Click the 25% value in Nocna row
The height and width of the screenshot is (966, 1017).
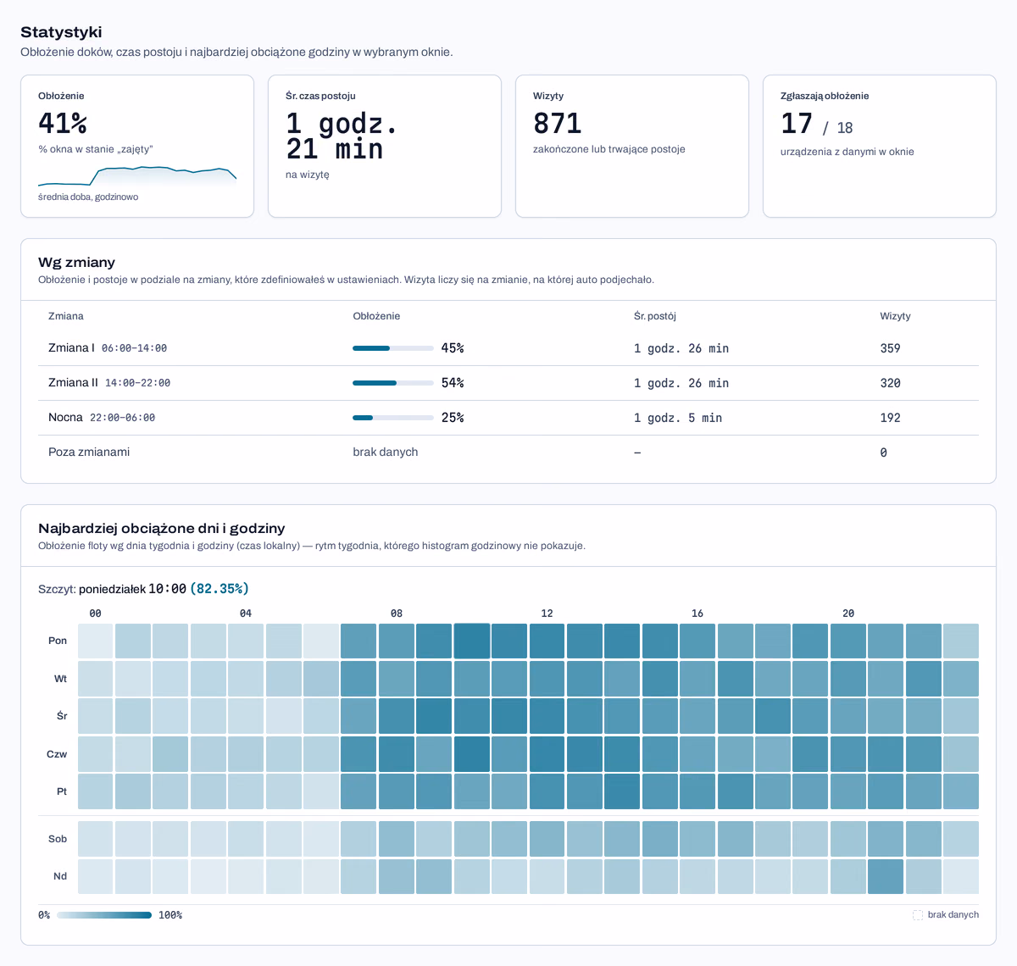point(453,418)
